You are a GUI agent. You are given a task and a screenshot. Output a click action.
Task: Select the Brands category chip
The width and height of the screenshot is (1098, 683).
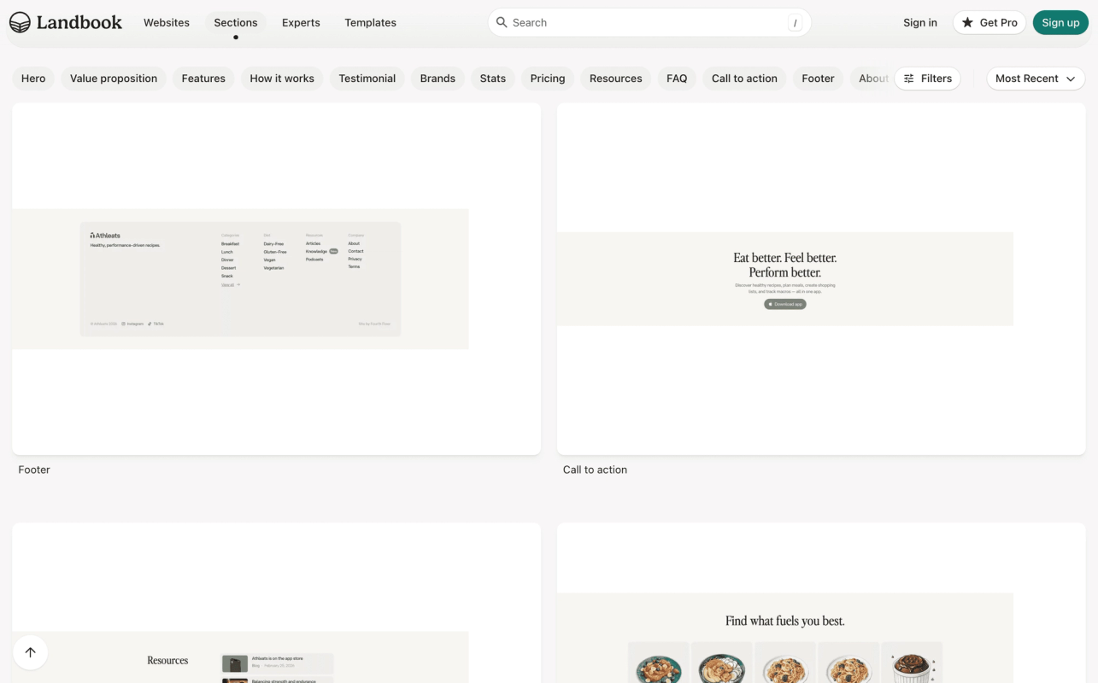(x=437, y=79)
